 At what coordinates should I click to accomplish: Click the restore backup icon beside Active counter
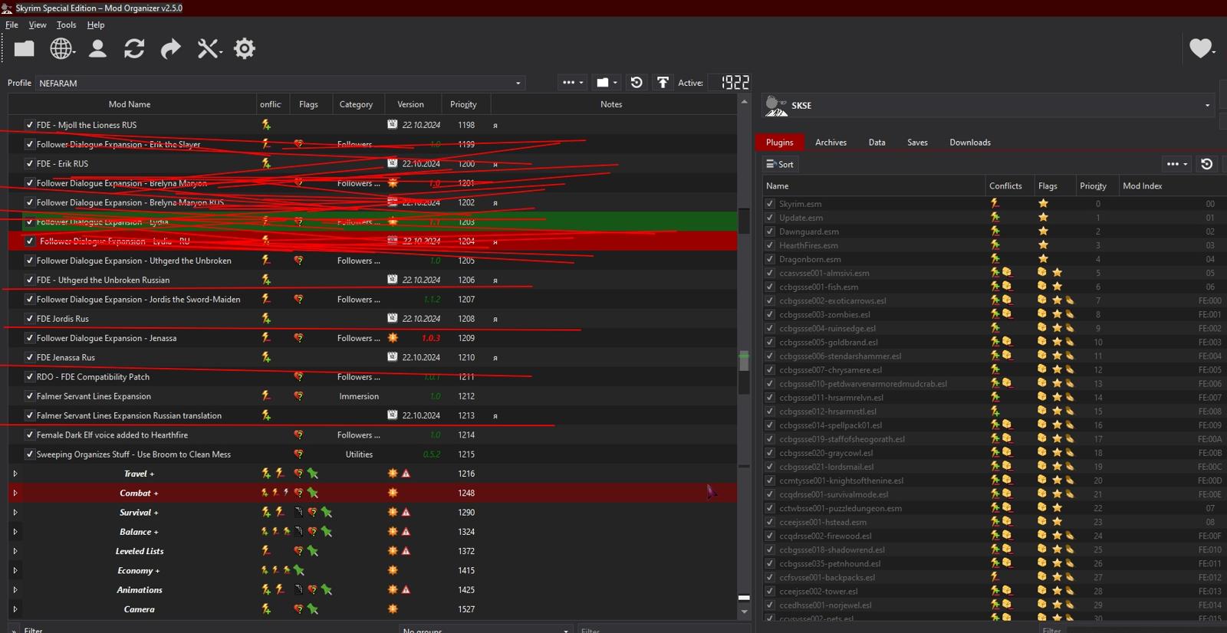point(637,83)
